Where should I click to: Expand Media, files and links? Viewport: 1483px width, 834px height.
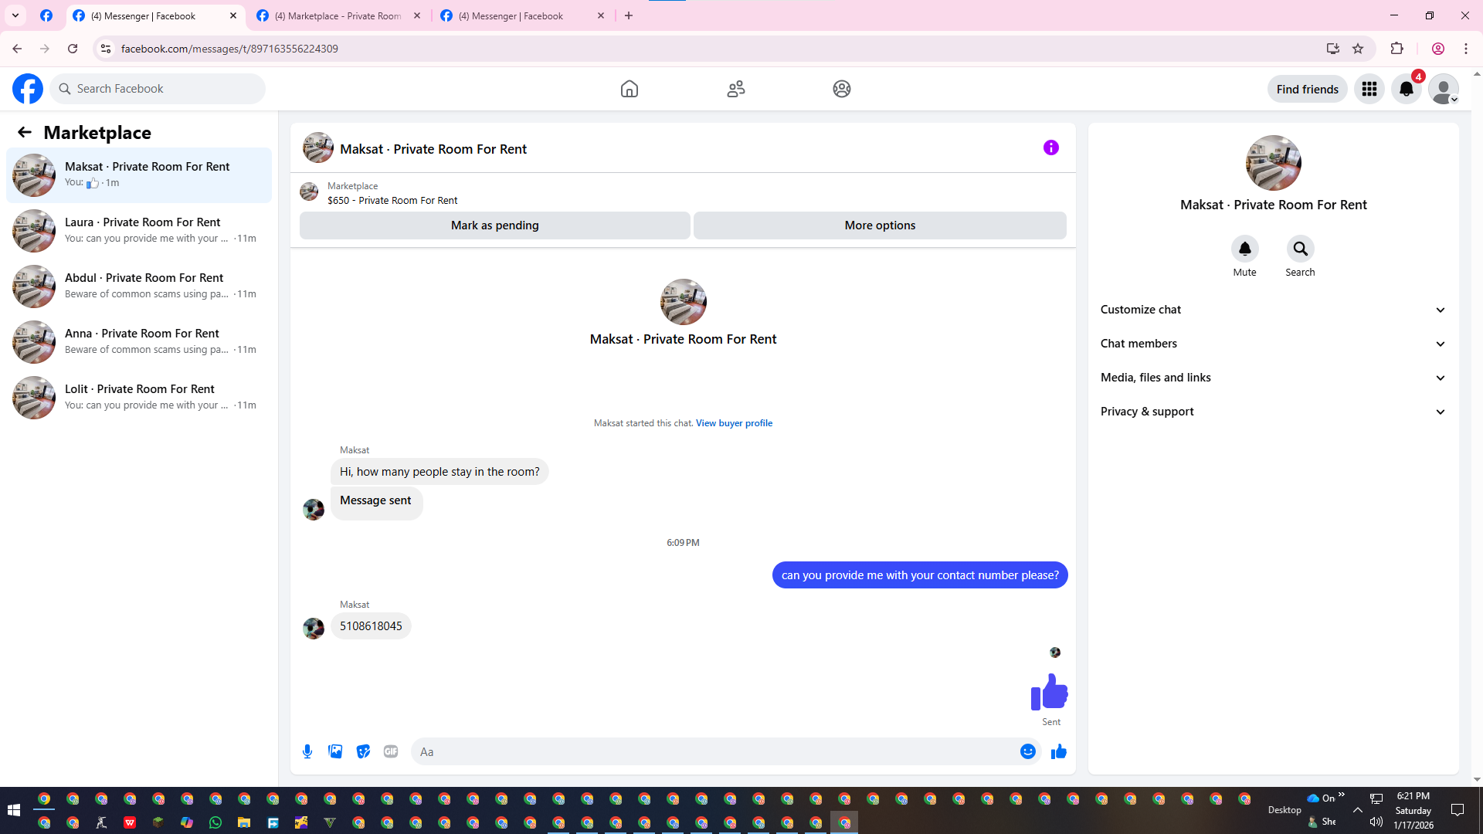click(x=1273, y=378)
